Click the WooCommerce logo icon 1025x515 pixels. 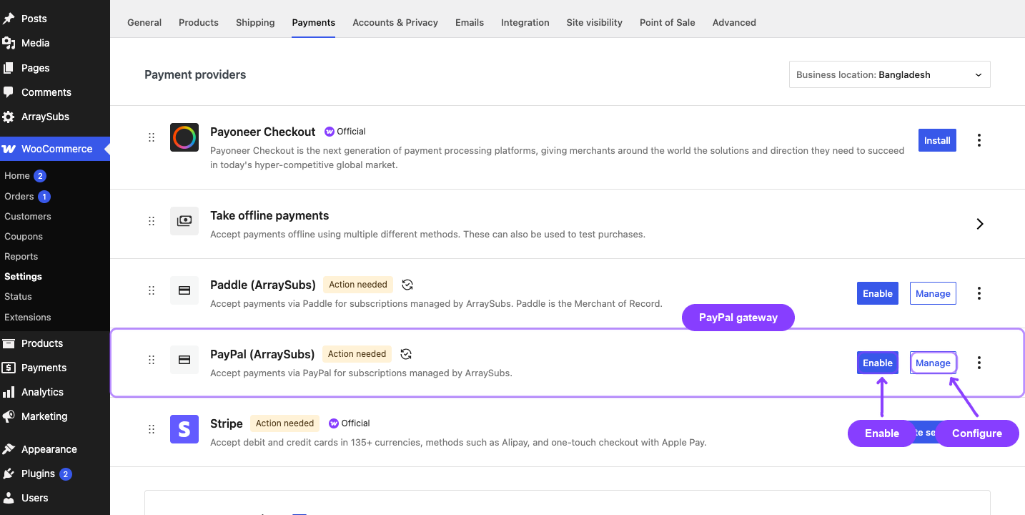pos(9,149)
